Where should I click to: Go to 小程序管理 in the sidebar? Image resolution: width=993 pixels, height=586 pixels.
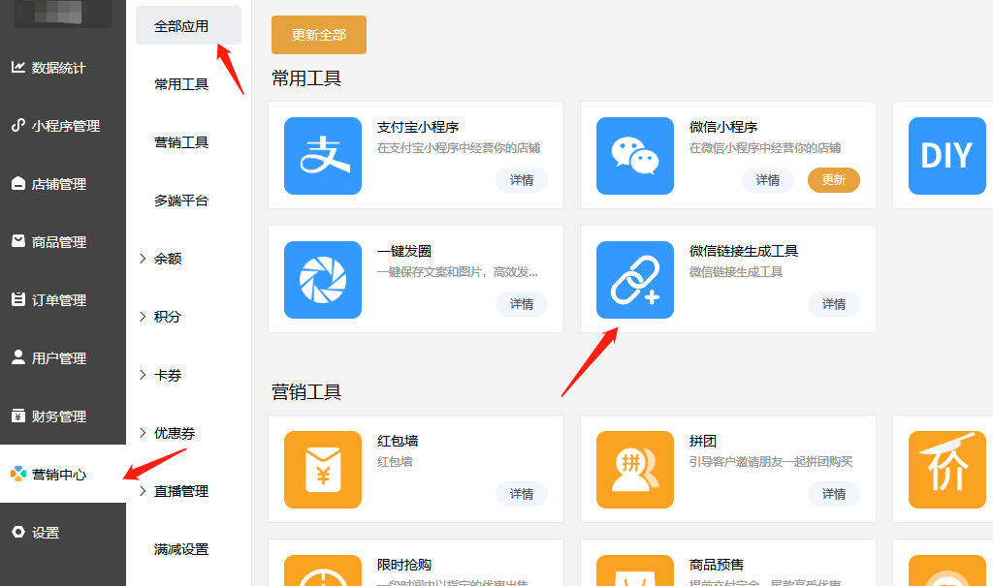(x=66, y=126)
